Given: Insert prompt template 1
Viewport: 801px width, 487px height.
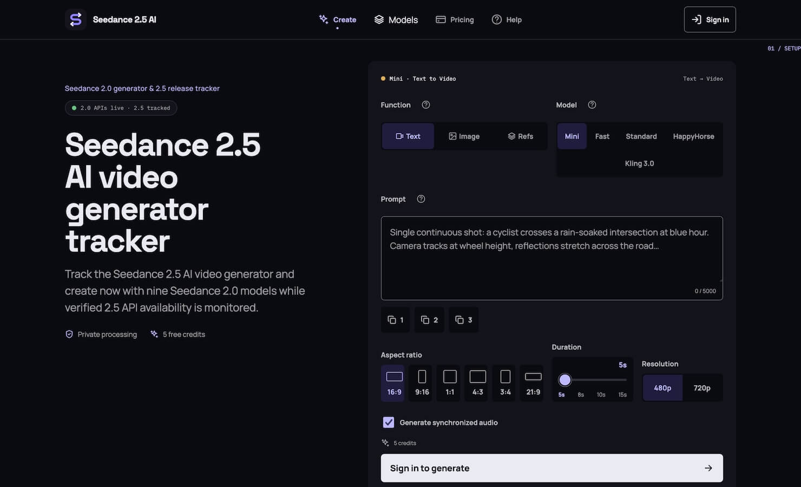Looking at the screenshot, I should (x=395, y=320).
